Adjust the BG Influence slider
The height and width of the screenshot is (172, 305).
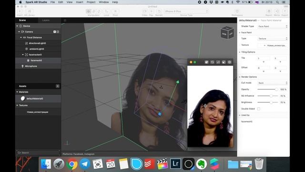pyautogui.click(x=268, y=96)
